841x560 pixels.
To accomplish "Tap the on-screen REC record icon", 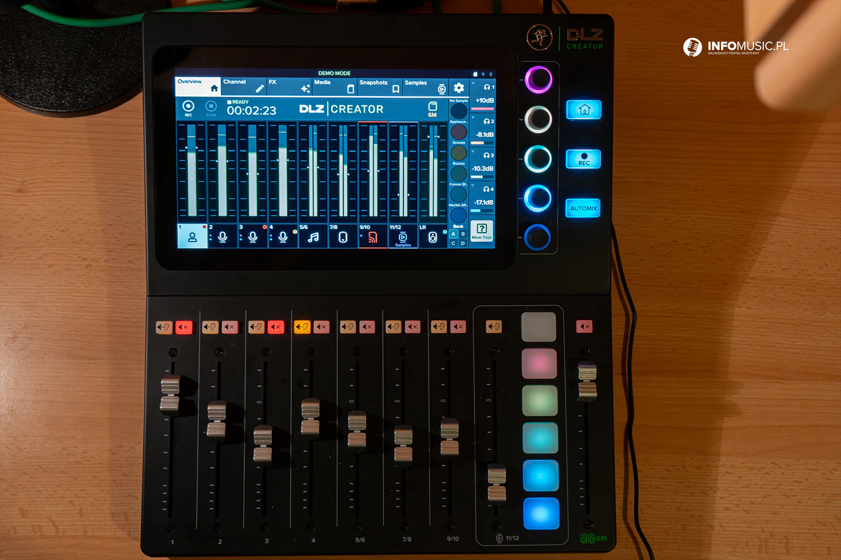I will pos(188,107).
